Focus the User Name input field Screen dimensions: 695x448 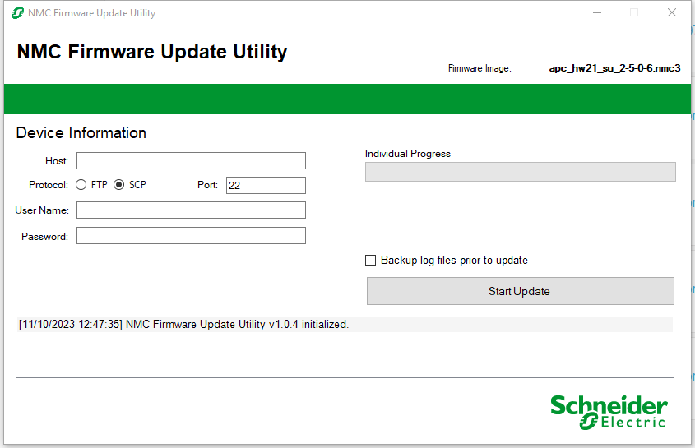pyautogui.click(x=191, y=210)
